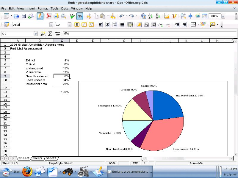238x178 pixels.
Task: Click the Hyperlink icon
Action: [x=143, y=16]
